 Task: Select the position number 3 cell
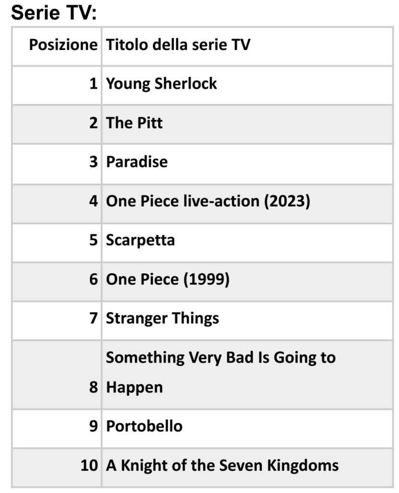click(93, 162)
